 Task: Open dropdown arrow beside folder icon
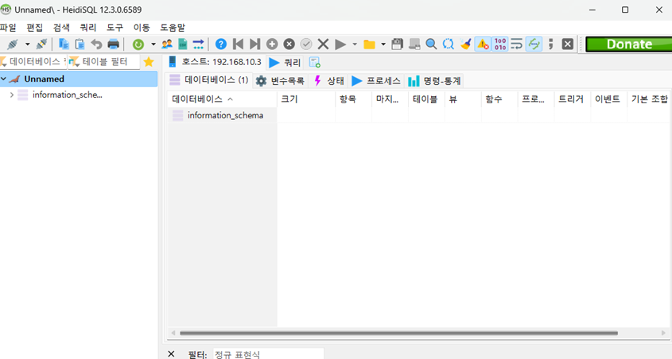pos(383,44)
